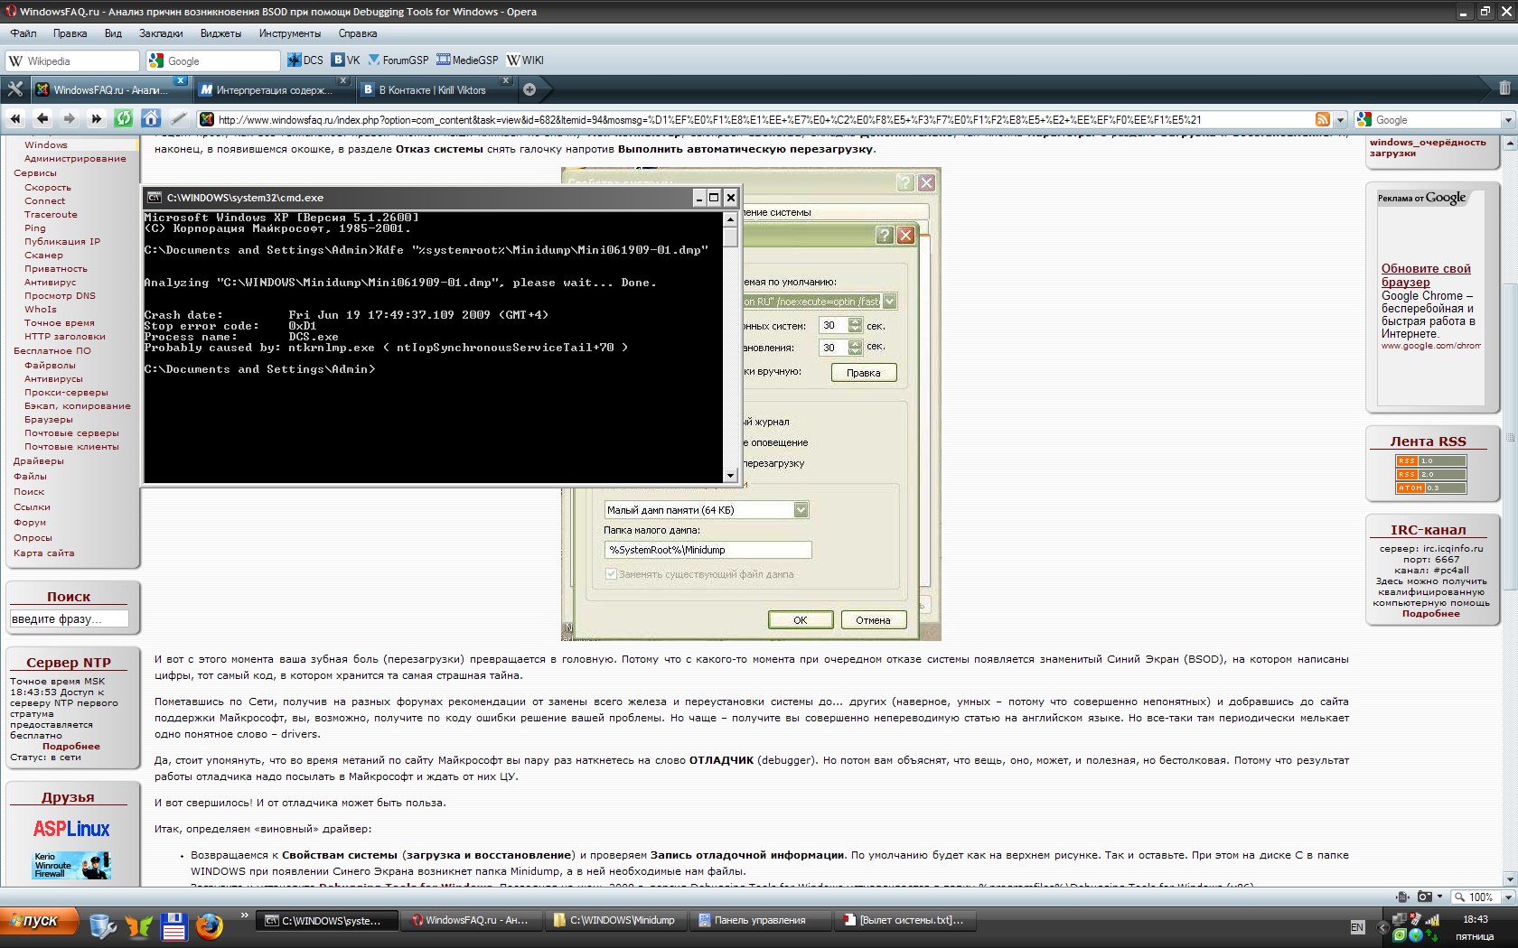The height and width of the screenshot is (948, 1518).
Task: Open the Traceroute sidebar link
Action: (51, 215)
